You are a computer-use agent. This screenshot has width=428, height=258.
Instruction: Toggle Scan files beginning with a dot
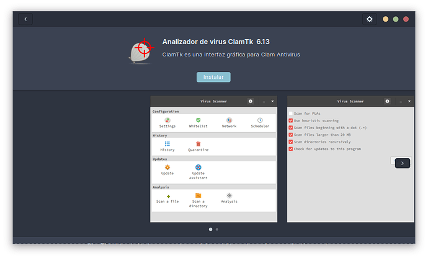pos(291,128)
